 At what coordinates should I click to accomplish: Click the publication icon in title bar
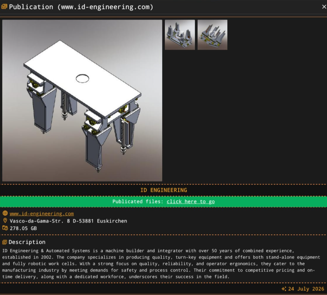4,7
